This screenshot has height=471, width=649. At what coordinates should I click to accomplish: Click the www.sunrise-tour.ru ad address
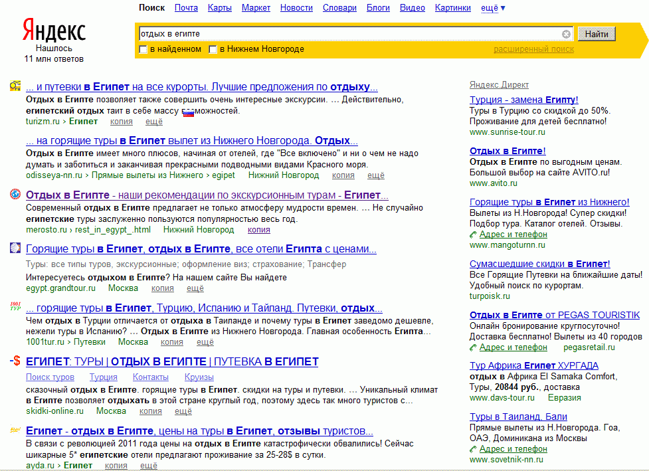click(507, 132)
